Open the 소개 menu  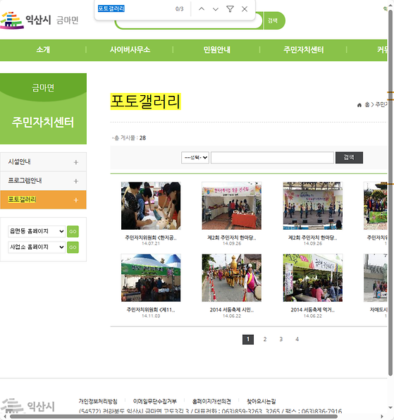(43, 50)
